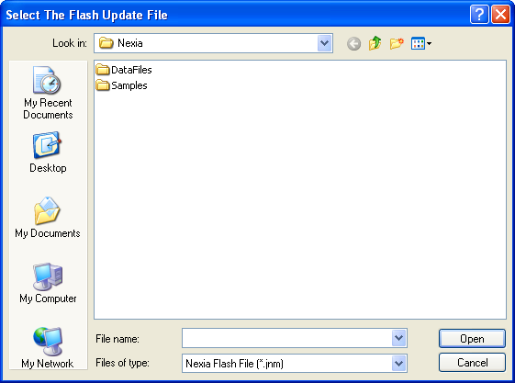Browse My Computer location
Viewport: 515px width, 383px height.
(x=48, y=283)
